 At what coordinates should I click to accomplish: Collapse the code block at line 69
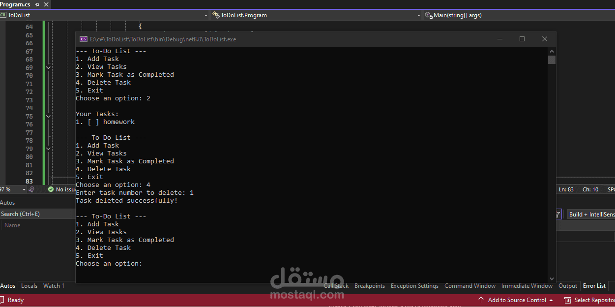[x=48, y=67]
